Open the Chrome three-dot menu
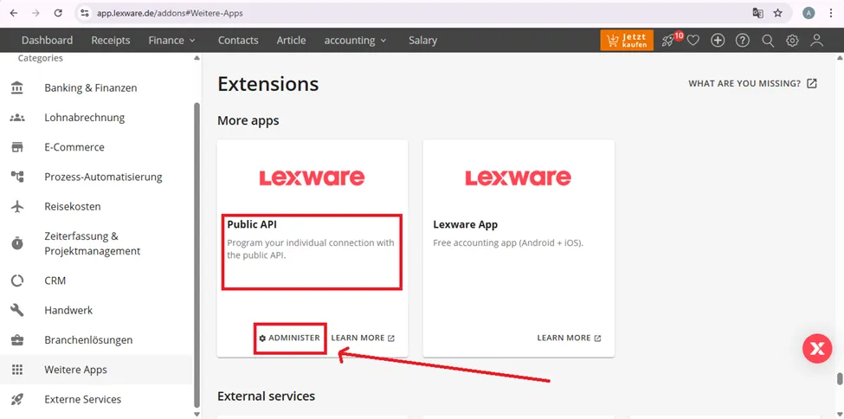Screen dimensions: 844x419 [x=831, y=14]
